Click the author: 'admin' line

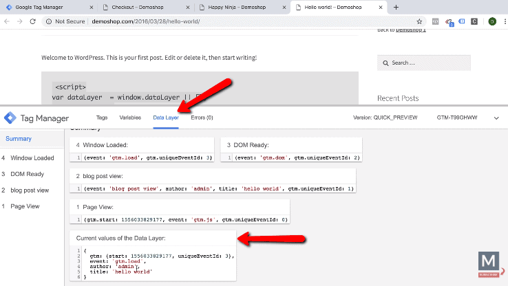click(x=114, y=266)
